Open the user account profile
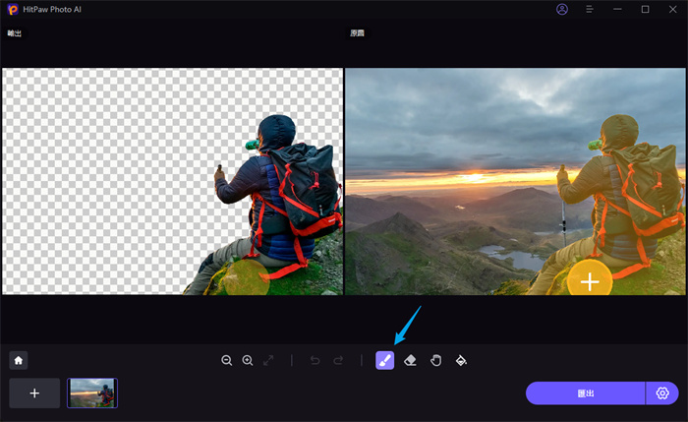 [562, 10]
